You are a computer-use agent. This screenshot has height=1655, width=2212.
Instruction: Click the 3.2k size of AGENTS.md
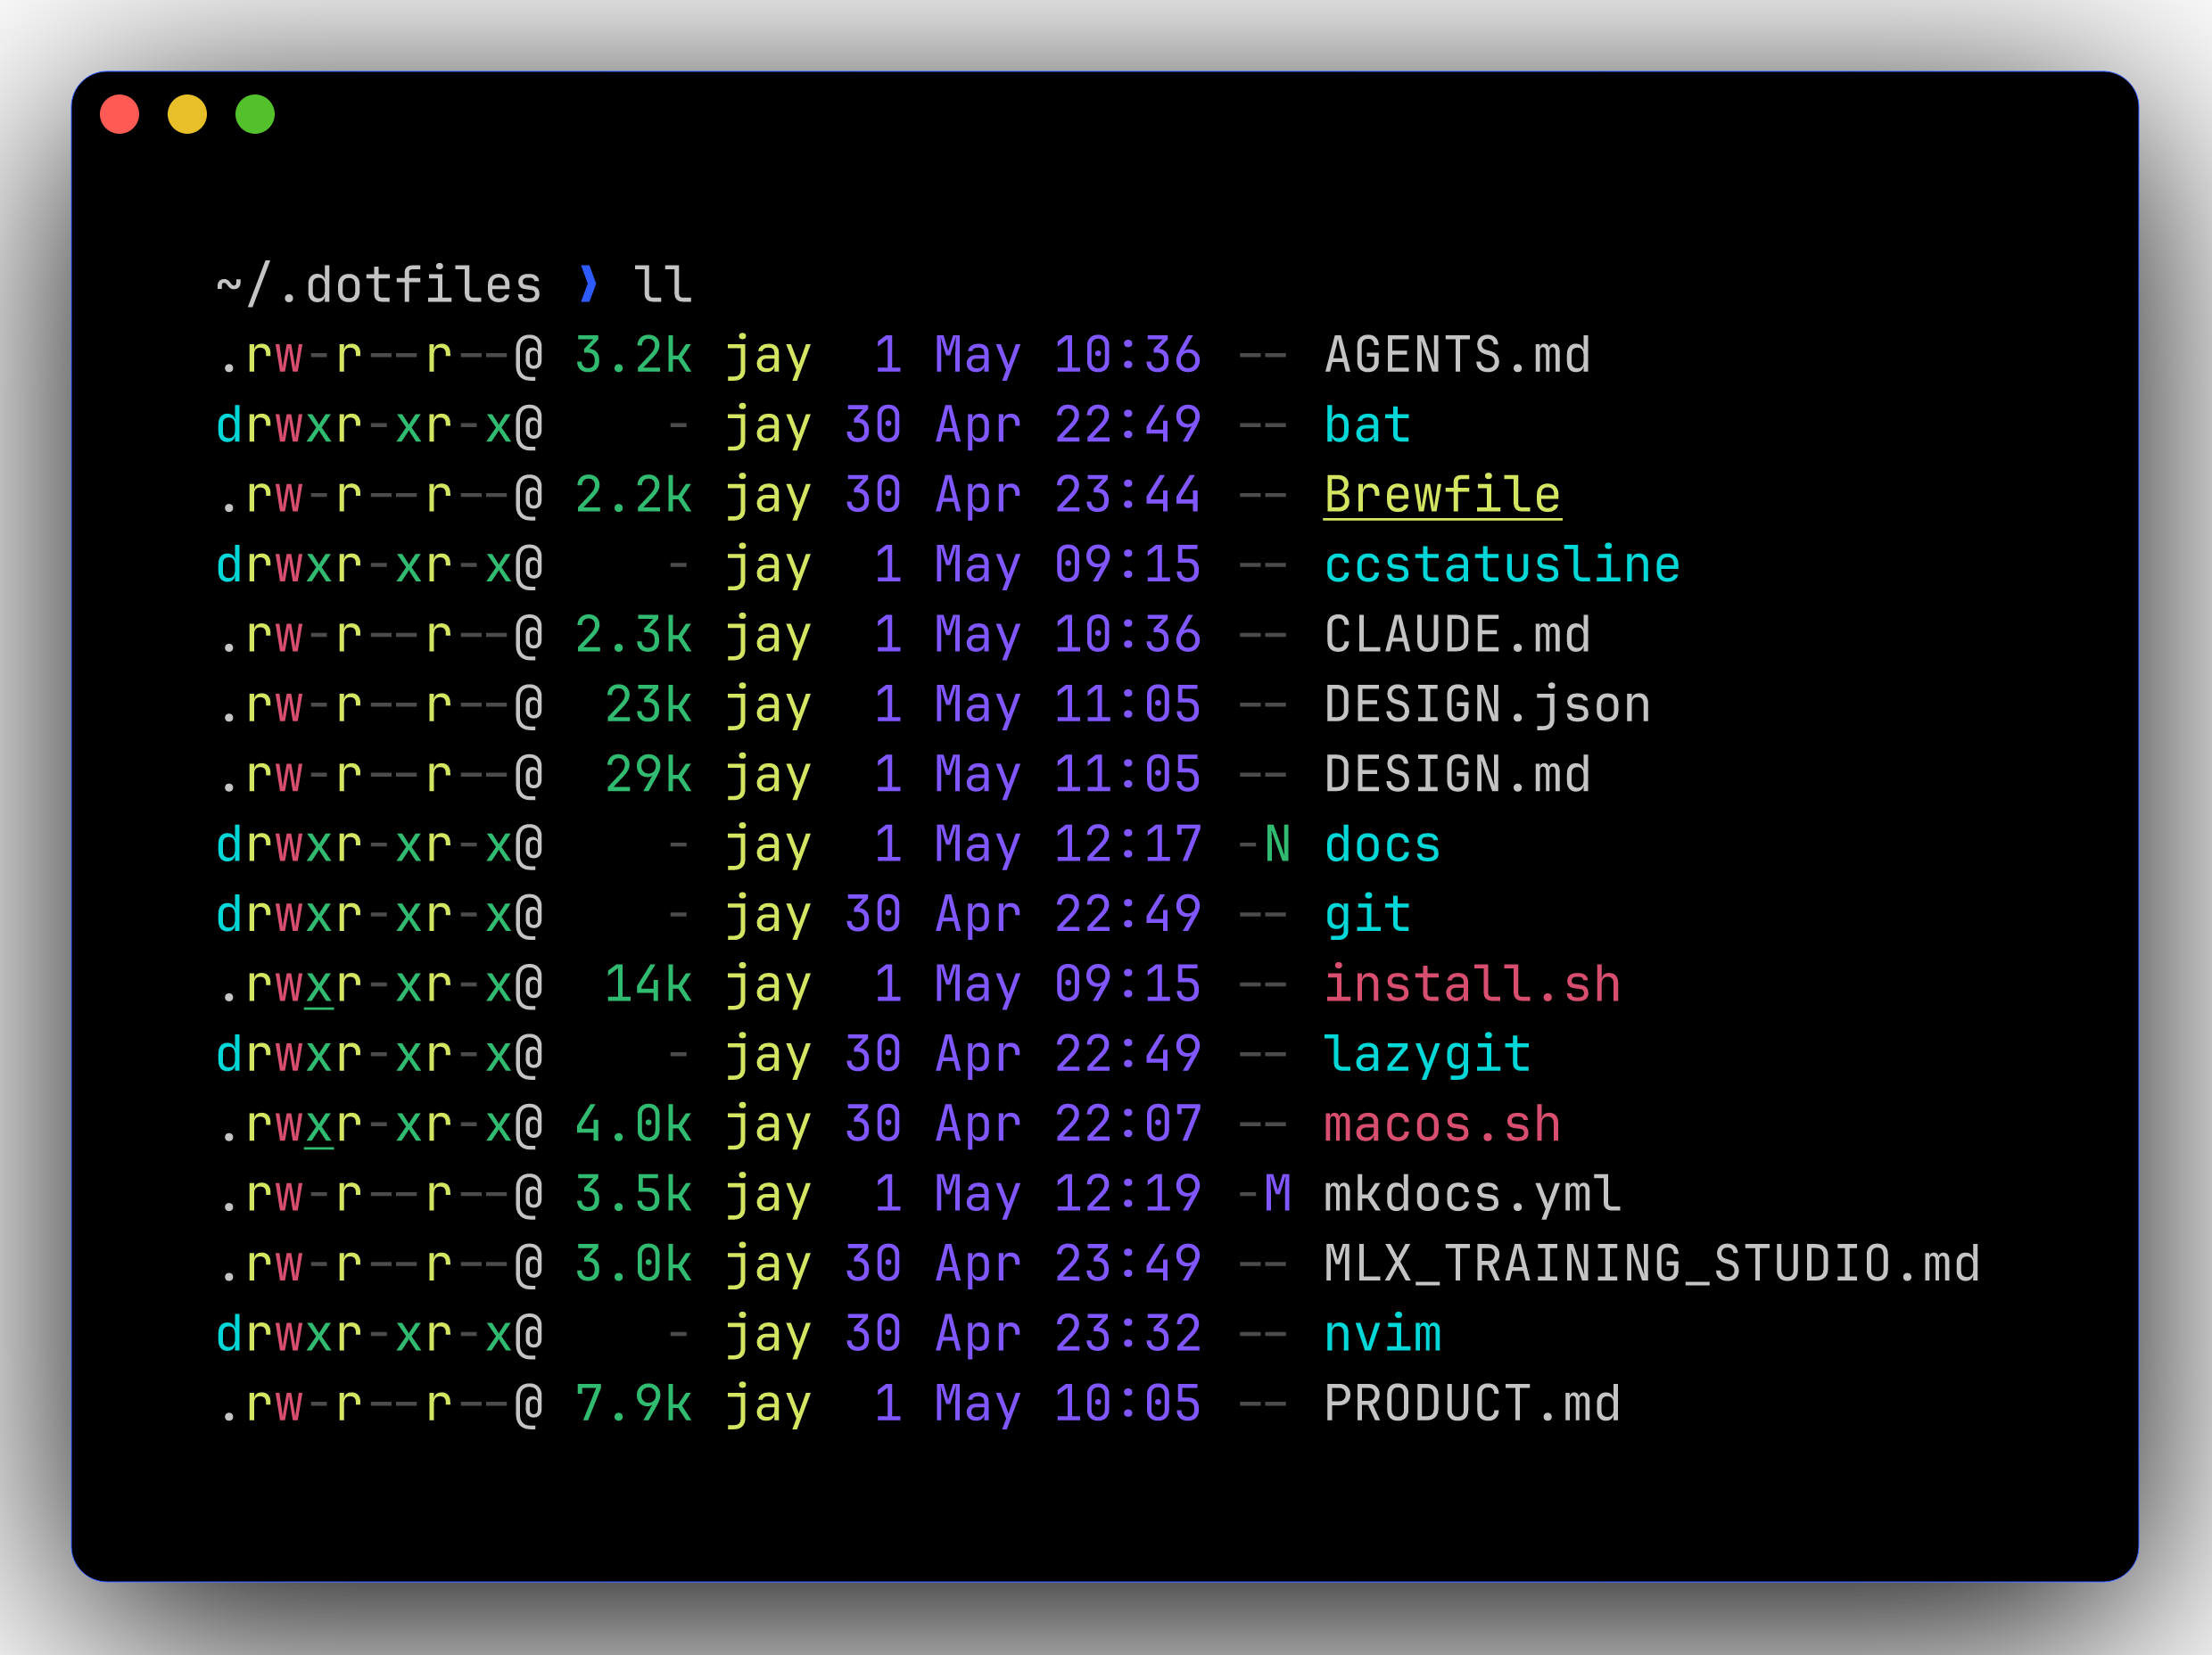pos(633,355)
